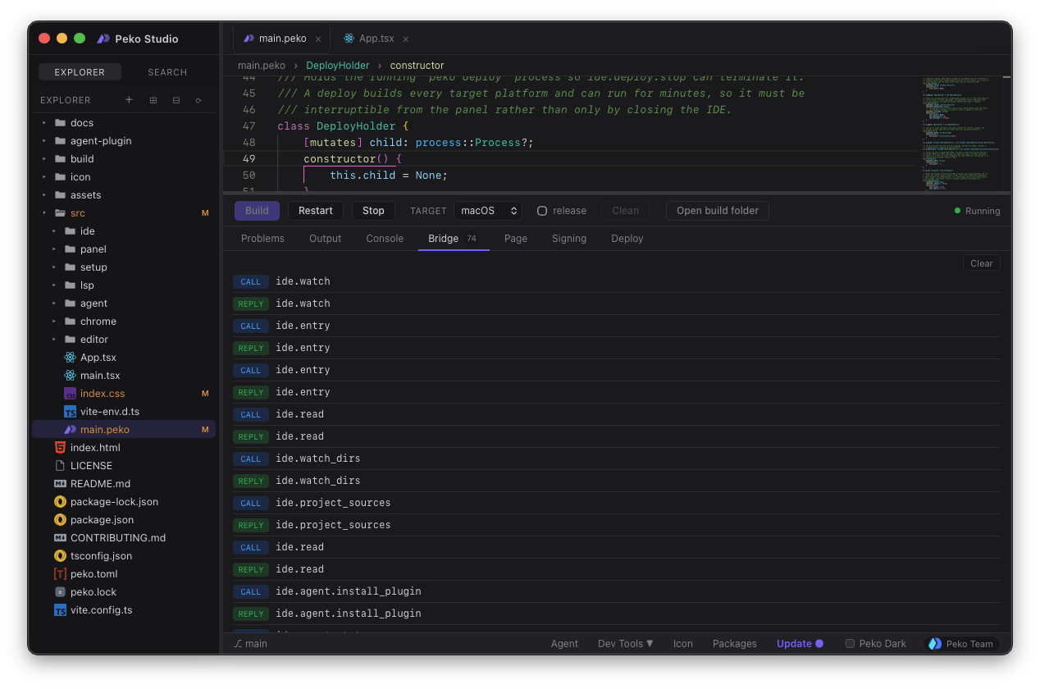The image size is (1040, 689).
Task: Open the Output tab
Action: click(x=325, y=239)
